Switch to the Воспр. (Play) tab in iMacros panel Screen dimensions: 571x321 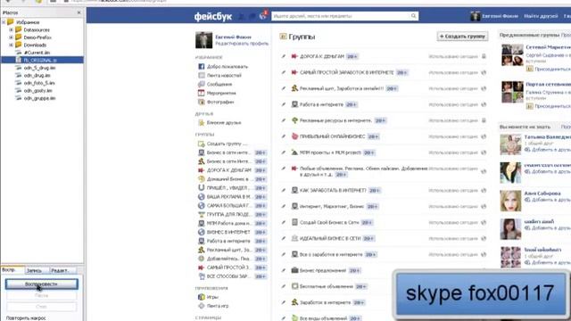pyautogui.click(x=12, y=270)
